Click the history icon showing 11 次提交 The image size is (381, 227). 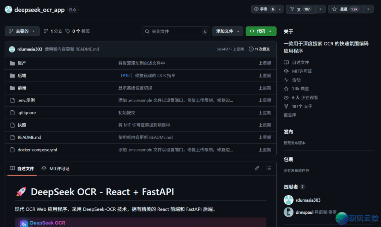[251, 49]
